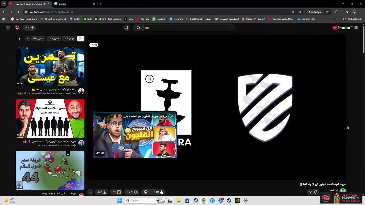Focus the YouTube search input field
Screen dimensions: 365x205
[189, 28]
